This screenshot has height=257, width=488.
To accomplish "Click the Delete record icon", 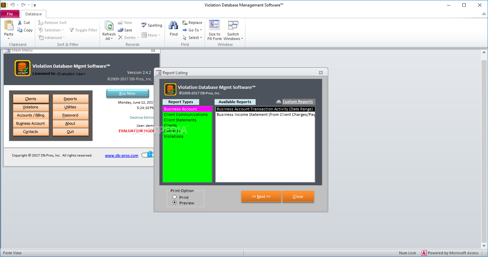I will pos(120,38).
